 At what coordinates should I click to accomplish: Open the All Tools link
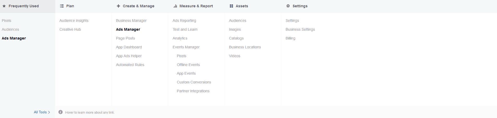pos(40,112)
